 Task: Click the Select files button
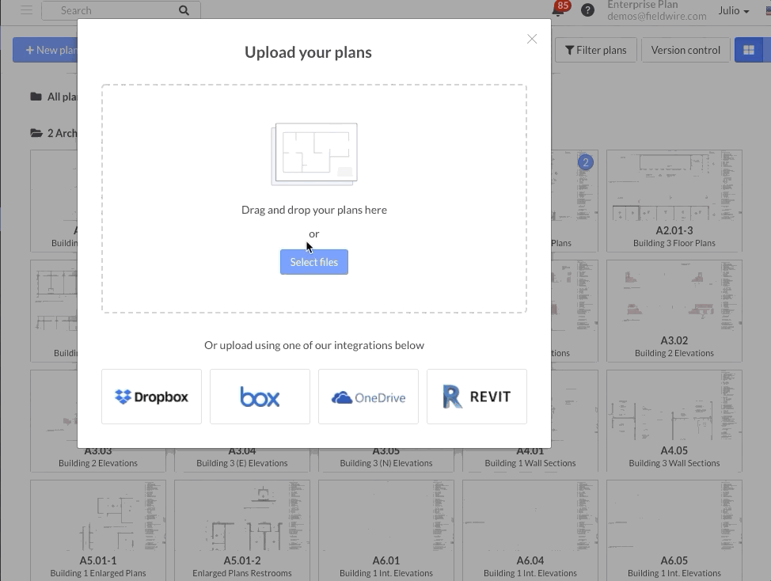pyautogui.click(x=314, y=262)
